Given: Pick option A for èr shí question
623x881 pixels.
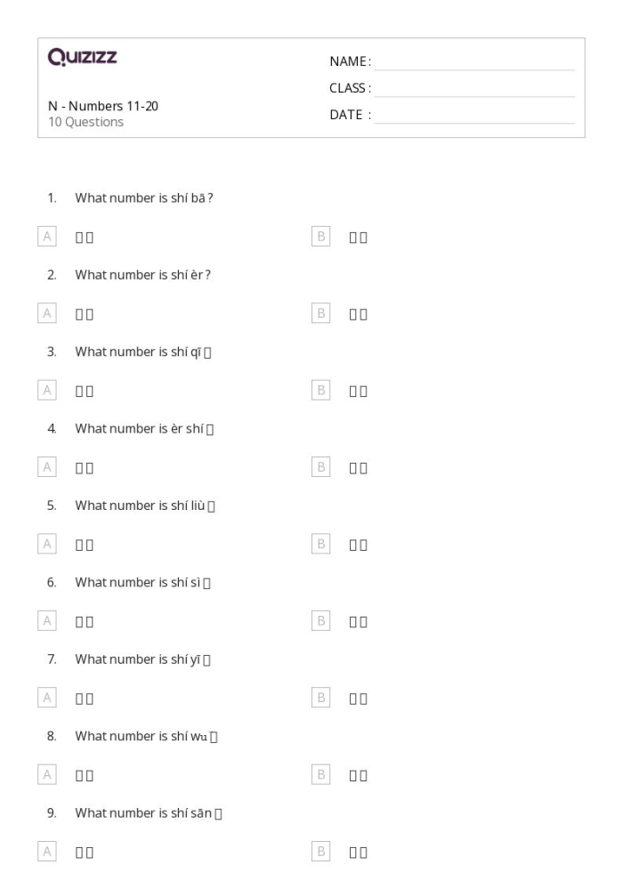Looking at the screenshot, I should [x=47, y=467].
